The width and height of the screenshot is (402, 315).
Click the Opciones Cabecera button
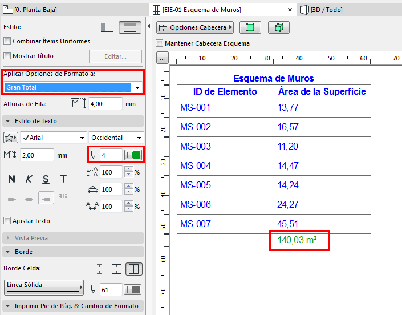coord(195,27)
